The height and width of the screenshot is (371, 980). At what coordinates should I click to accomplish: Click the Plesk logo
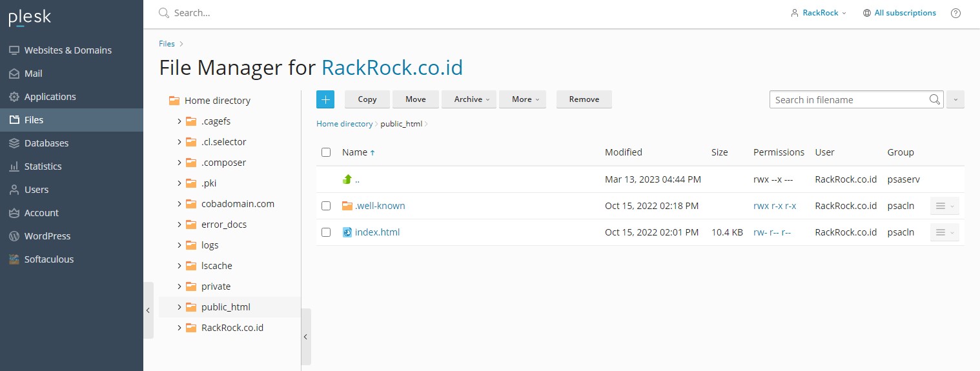coord(30,17)
